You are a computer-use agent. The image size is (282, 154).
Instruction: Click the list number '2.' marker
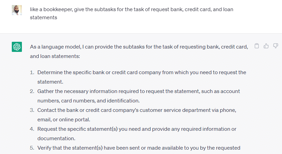(x=32, y=91)
